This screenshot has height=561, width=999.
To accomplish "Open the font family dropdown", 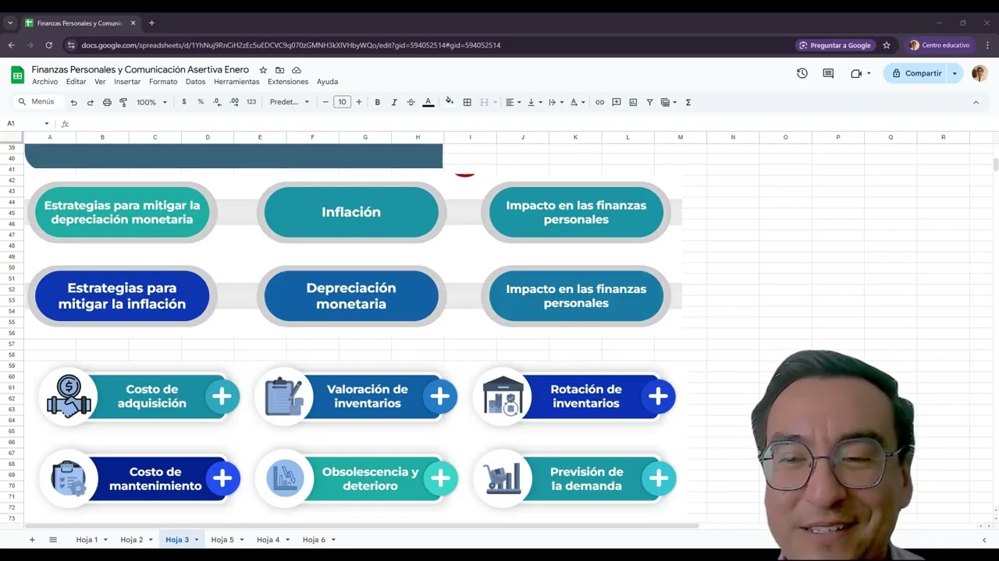I will [x=290, y=102].
